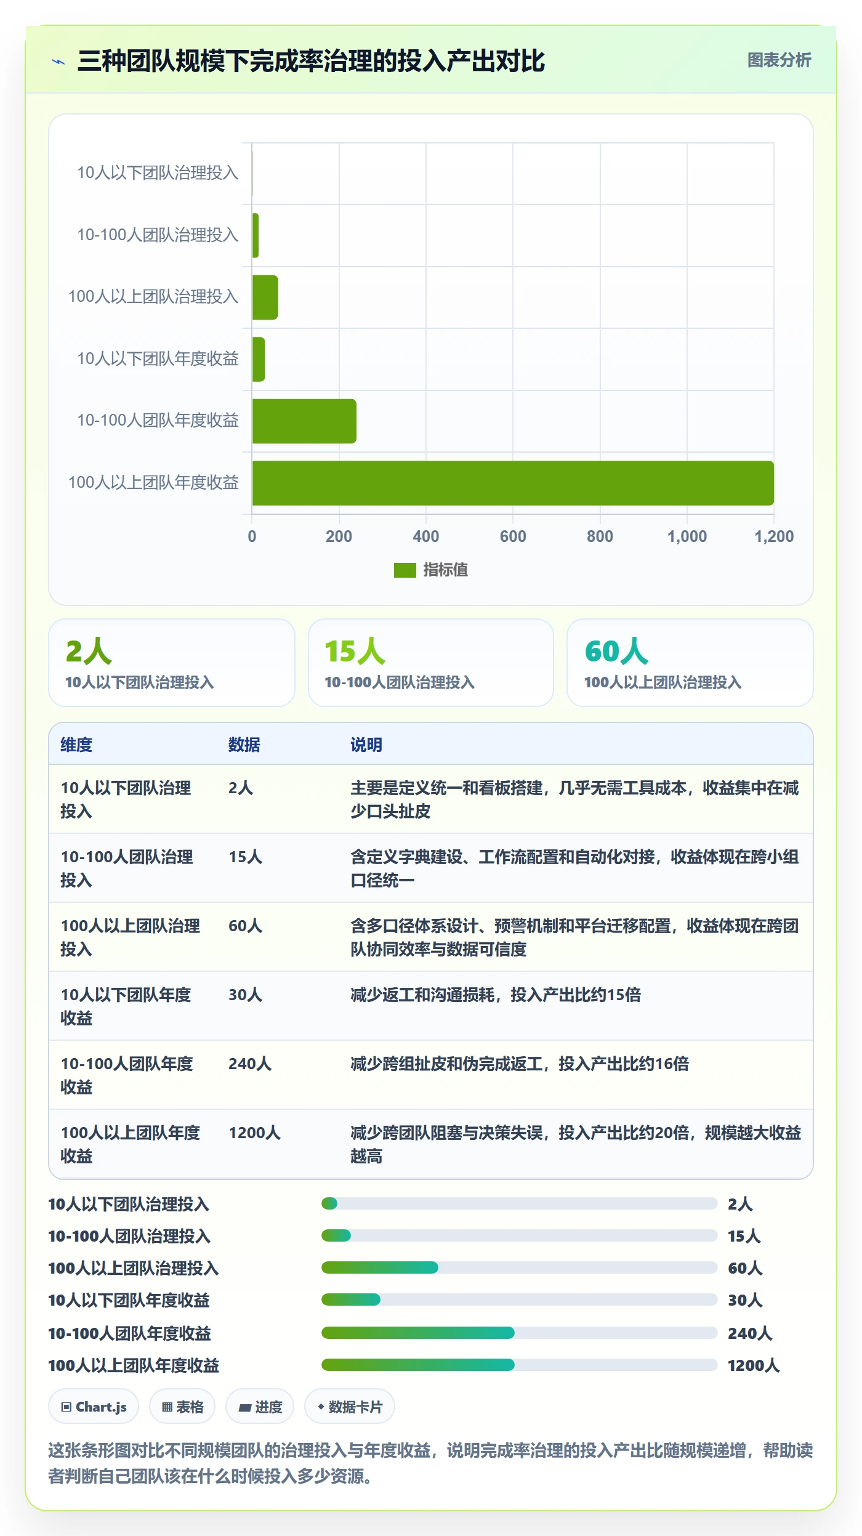Click the 图表分析 label in header
The height and width of the screenshot is (1536, 862).
(x=779, y=60)
